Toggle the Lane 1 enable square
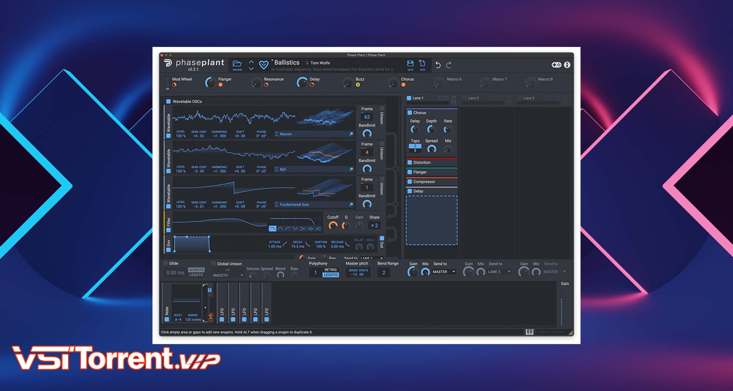The image size is (733, 391). point(409,98)
